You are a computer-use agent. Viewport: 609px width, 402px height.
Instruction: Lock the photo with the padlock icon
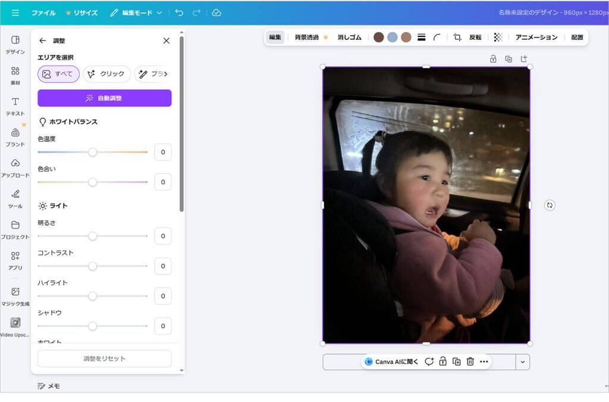tap(442, 362)
